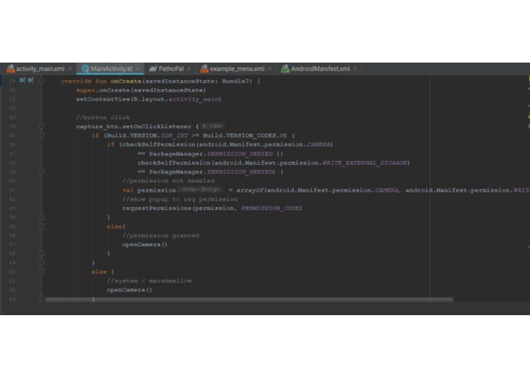
Task: Collapse the else block at line 50
Action: point(42,271)
